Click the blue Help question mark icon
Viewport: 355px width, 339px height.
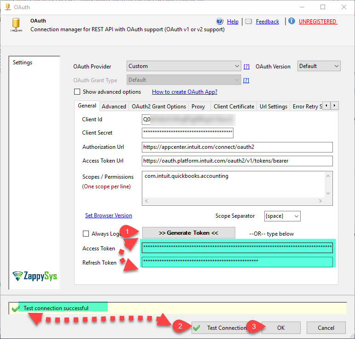pyautogui.click(x=220, y=22)
